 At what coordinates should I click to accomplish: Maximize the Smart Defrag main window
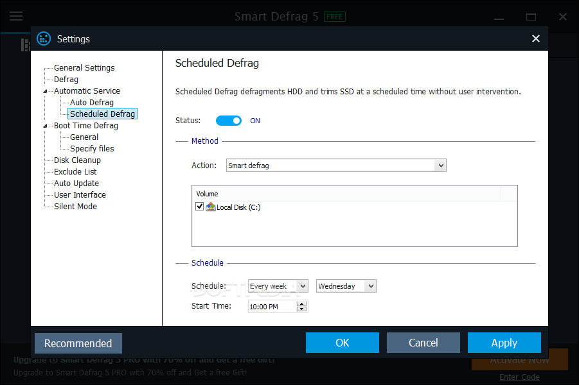(x=531, y=17)
